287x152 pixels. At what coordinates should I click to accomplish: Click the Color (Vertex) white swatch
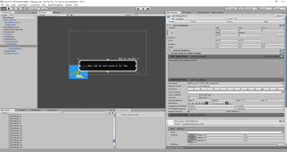[x=234, y=92]
